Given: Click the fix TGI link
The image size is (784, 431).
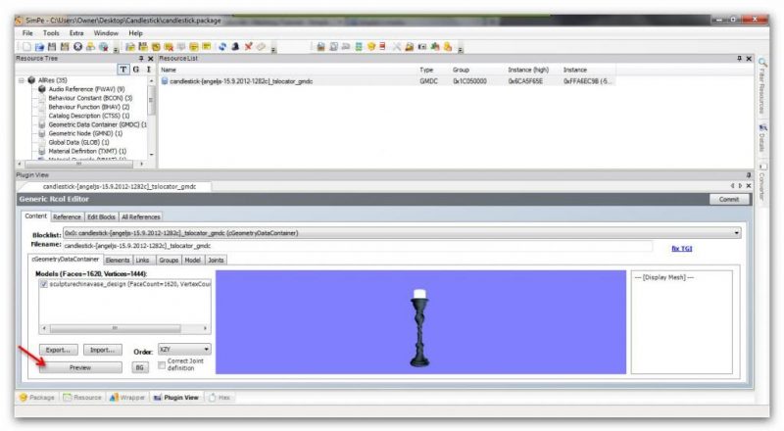Looking at the screenshot, I should click(x=683, y=248).
